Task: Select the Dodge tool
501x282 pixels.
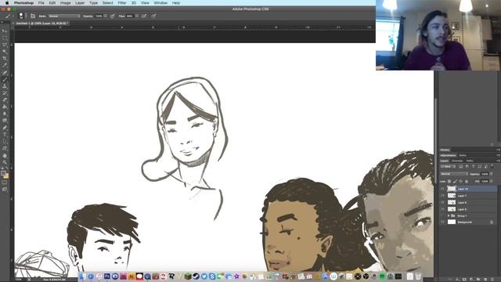Action: [5, 121]
